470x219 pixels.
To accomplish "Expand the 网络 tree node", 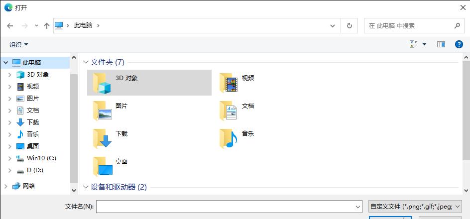I will click(x=5, y=186).
